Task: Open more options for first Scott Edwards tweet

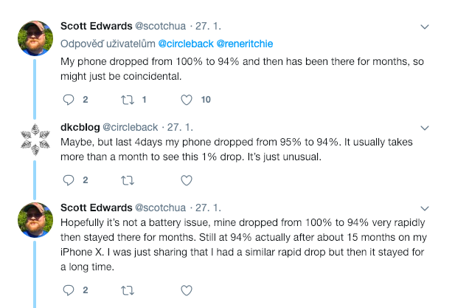Action: pos(425,27)
